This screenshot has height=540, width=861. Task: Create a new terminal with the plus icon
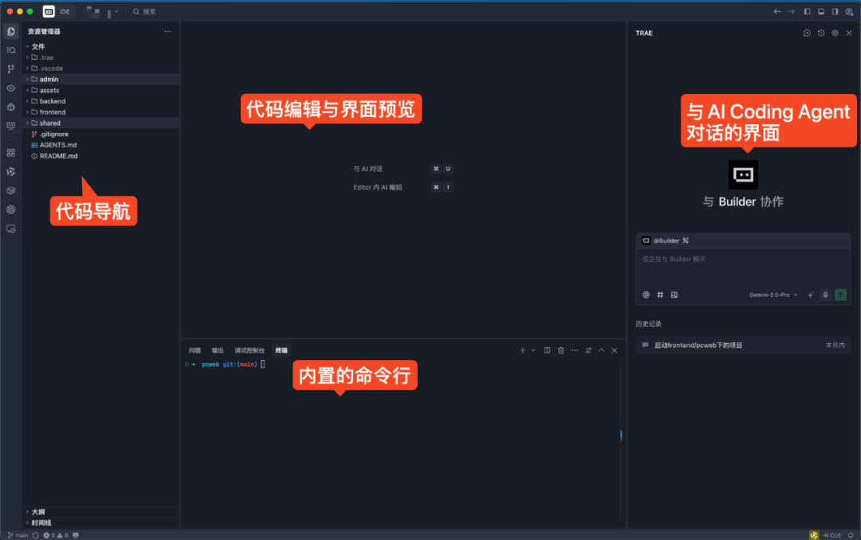522,350
